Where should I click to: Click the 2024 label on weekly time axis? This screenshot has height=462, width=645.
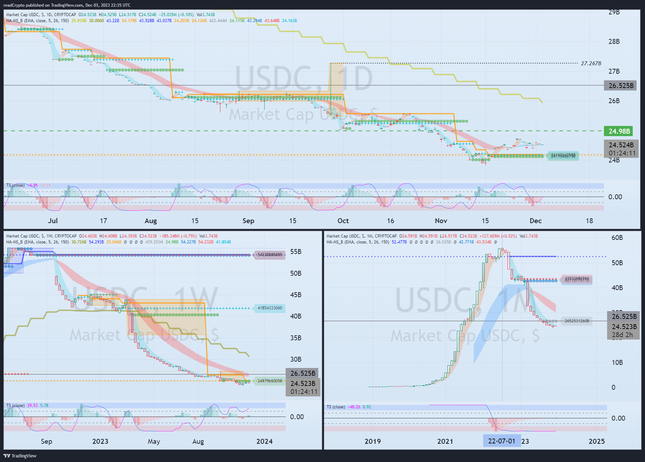[x=264, y=441]
